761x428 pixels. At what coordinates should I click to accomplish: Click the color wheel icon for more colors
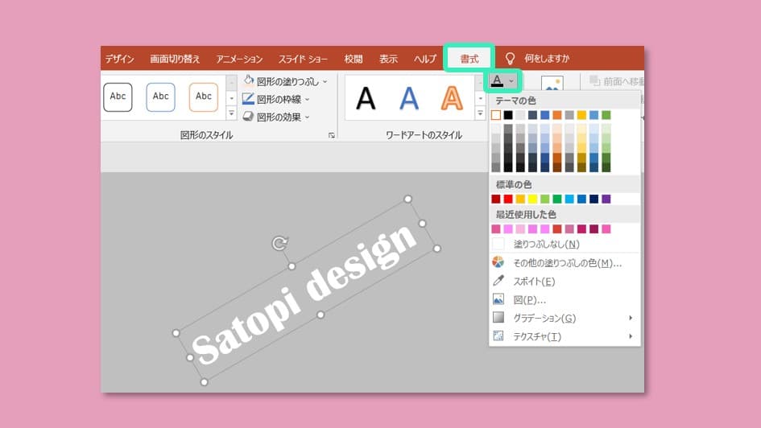point(498,262)
